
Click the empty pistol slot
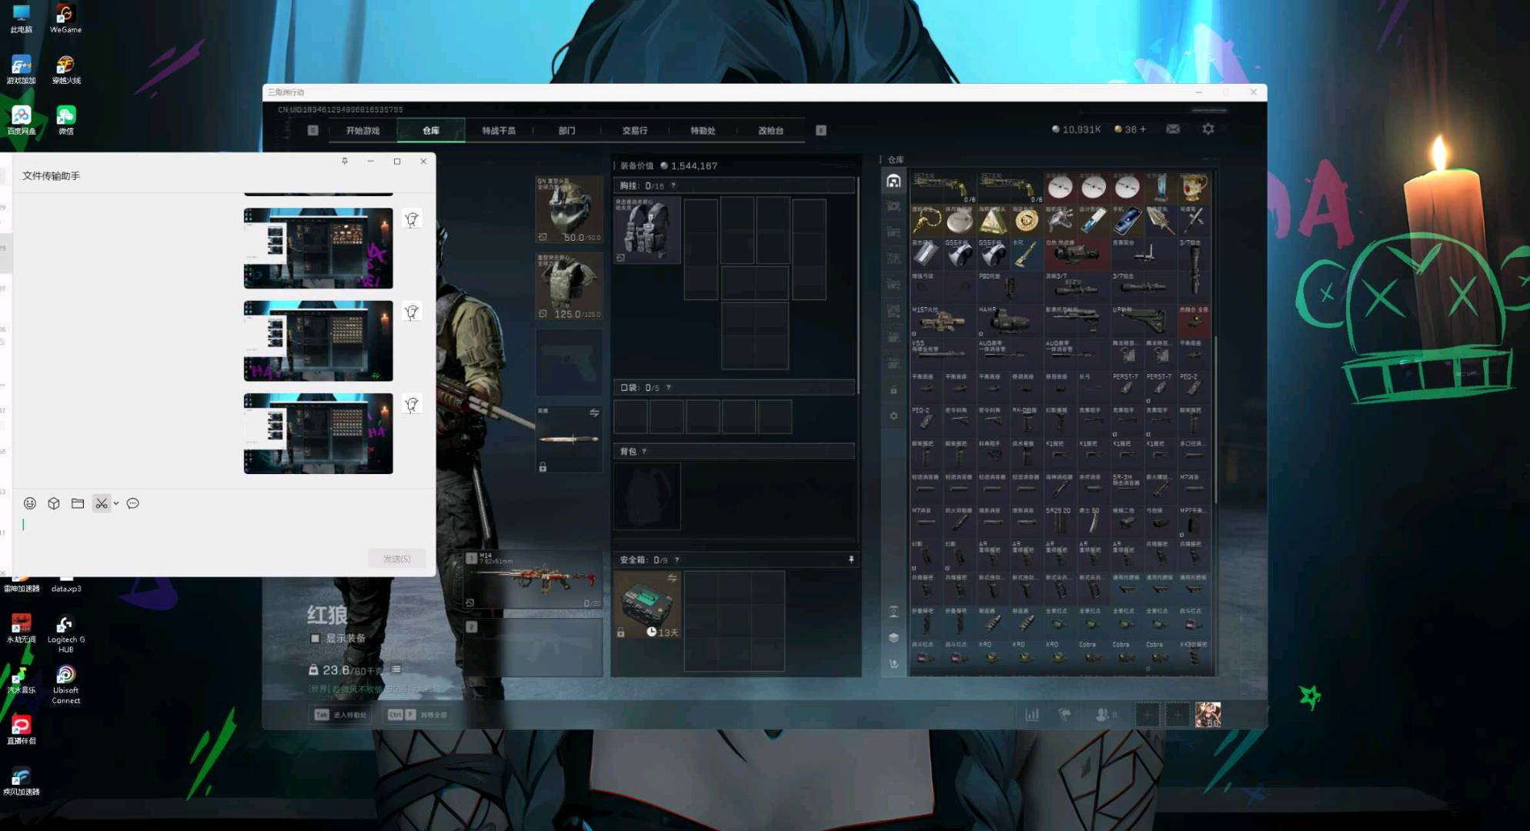pyautogui.click(x=570, y=362)
